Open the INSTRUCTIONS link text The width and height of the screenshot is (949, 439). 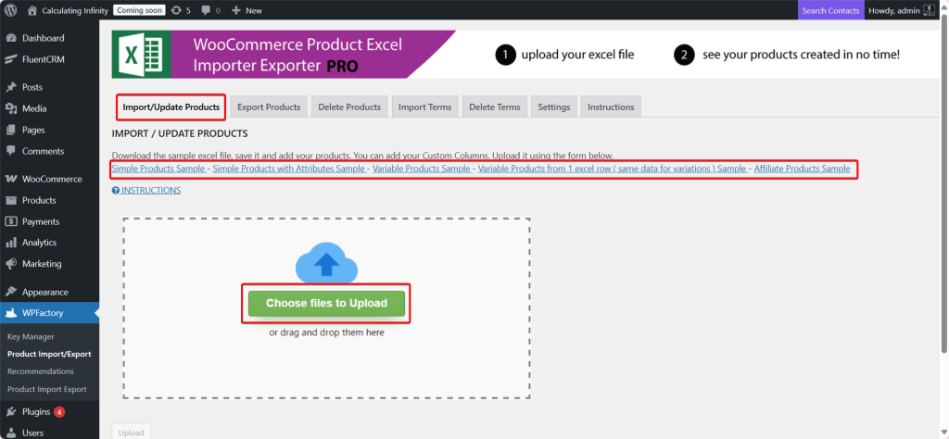[151, 191]
